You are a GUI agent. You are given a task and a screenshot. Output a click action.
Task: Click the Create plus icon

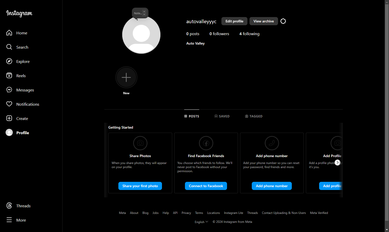point(9,118)
